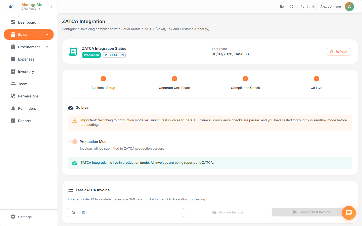The image size is (362, 226).
Task: Click the Compliance Check completed checkmark
Action: [x=245, y=79]
